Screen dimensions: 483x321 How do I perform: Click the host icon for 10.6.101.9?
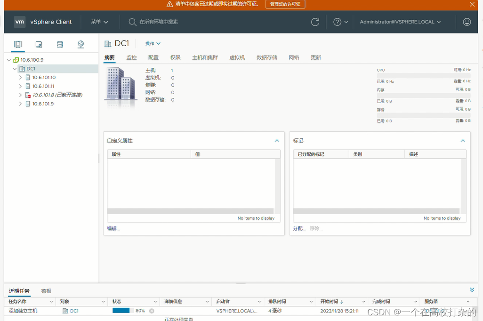click(x=28, y=104)
